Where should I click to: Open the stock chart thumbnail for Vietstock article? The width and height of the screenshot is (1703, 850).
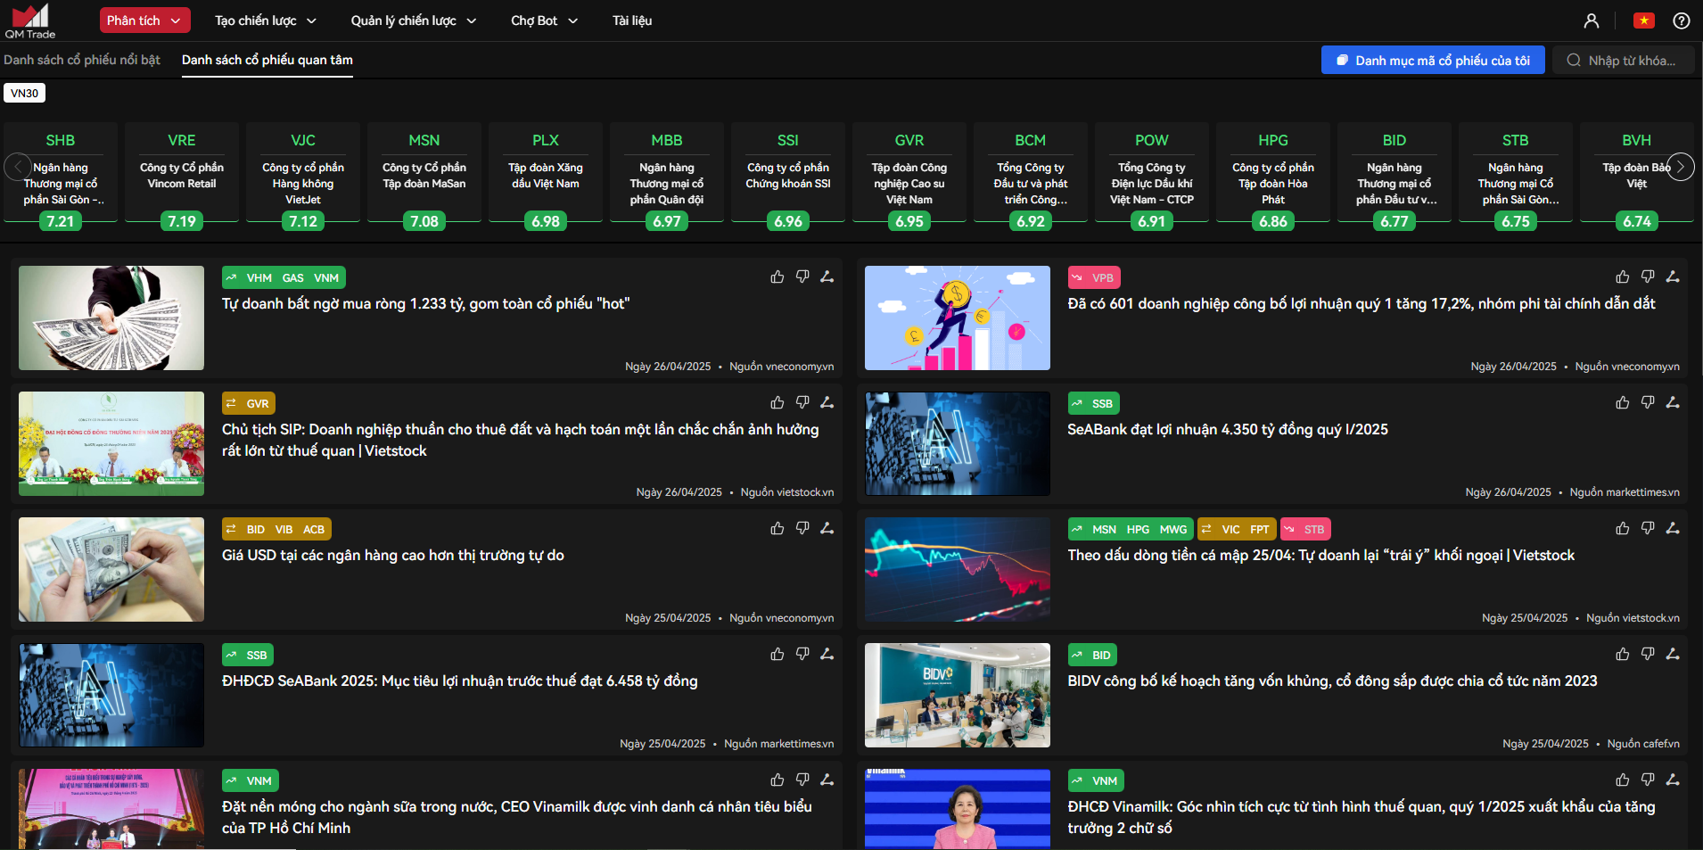coord(958,569)
